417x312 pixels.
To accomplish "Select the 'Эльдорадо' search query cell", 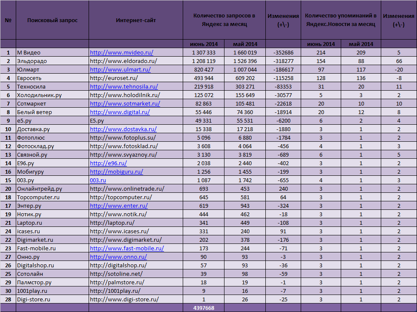I will point(32,61).
